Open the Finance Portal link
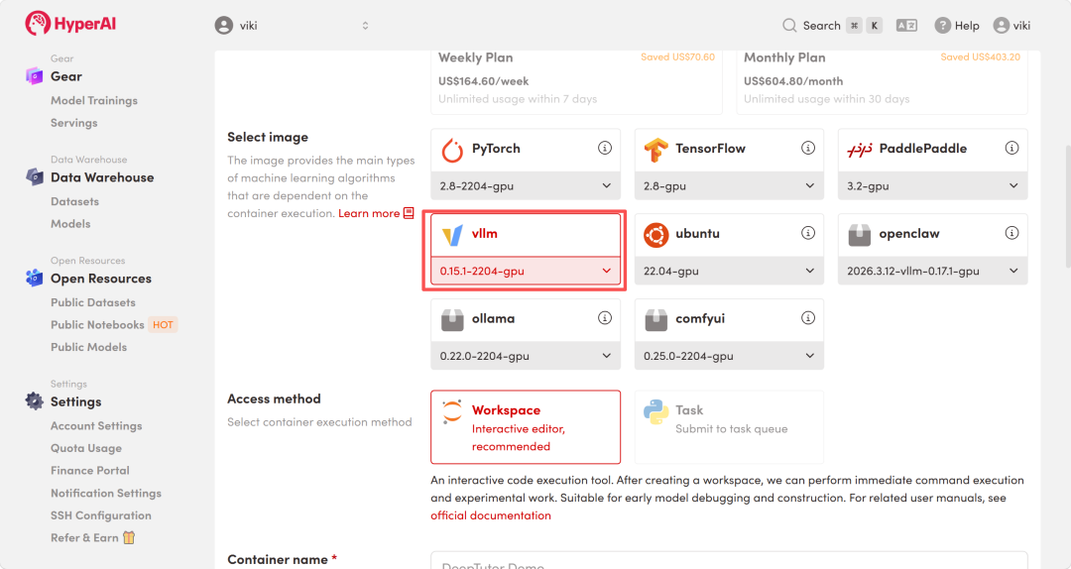This screenshot has width=1071, height=569. point(90,471)
